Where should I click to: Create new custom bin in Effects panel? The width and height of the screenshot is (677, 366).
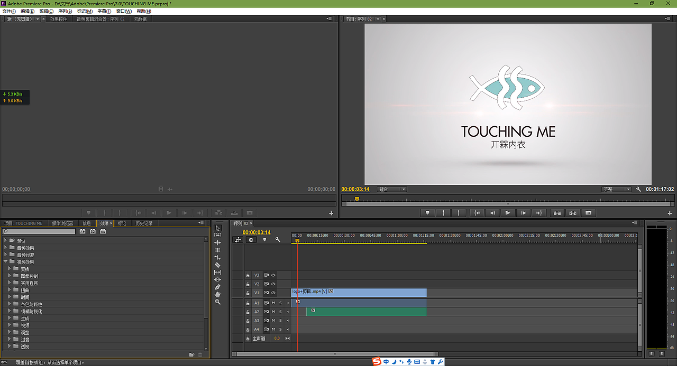coord(192,355)
